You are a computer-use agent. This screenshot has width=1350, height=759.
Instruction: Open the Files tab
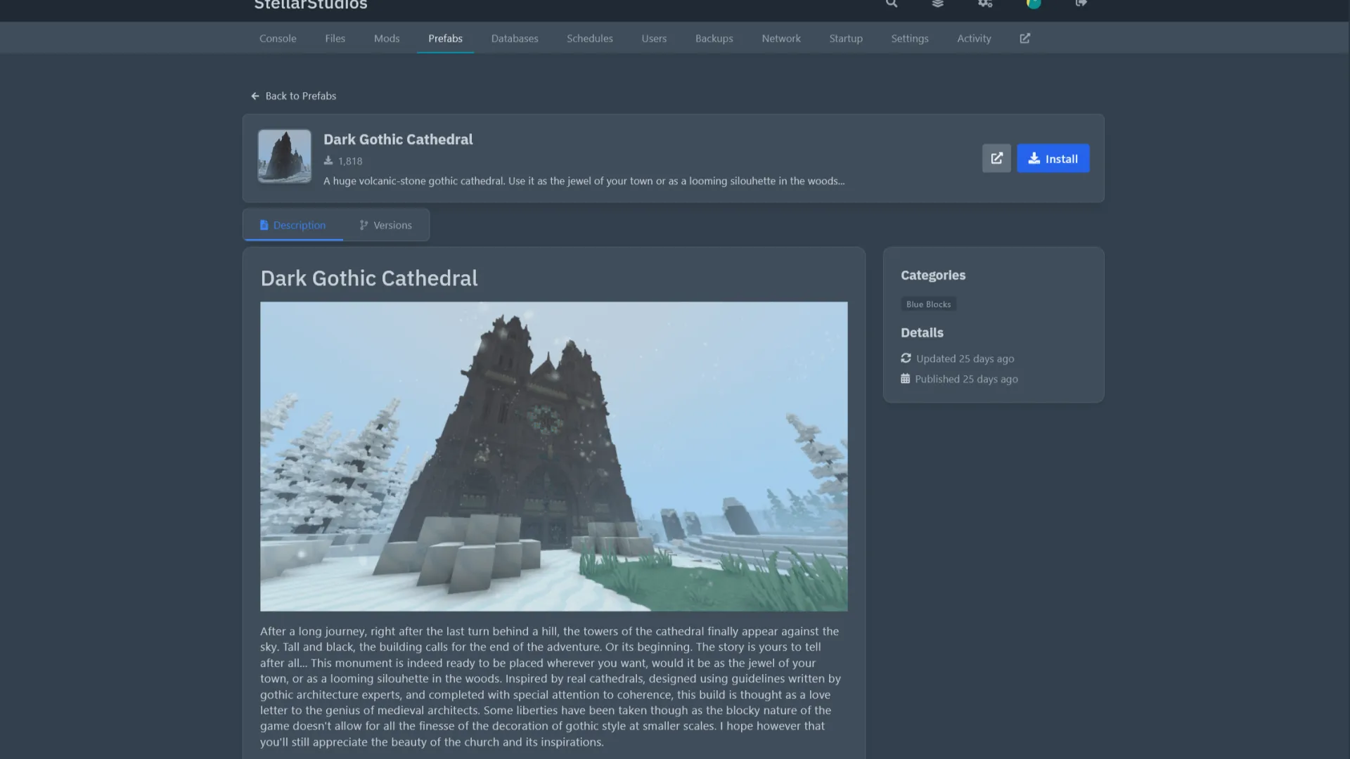335,39
